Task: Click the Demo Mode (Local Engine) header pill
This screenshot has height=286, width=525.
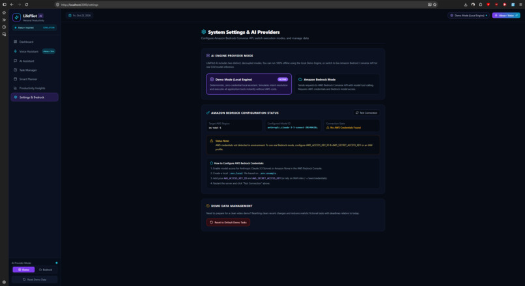Action: [x=468, y=16]
